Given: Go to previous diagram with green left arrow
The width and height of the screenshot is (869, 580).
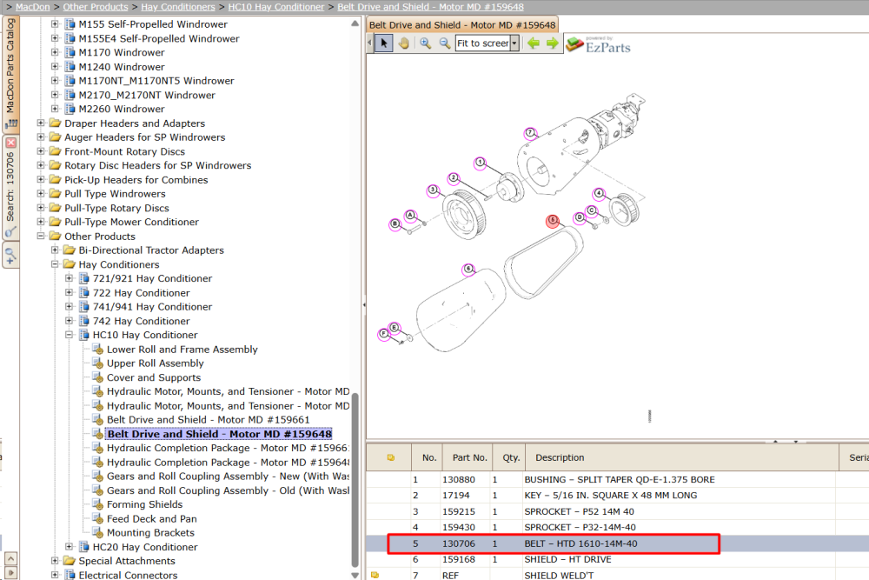Looking at the screenshot, I should click(534, 43).
